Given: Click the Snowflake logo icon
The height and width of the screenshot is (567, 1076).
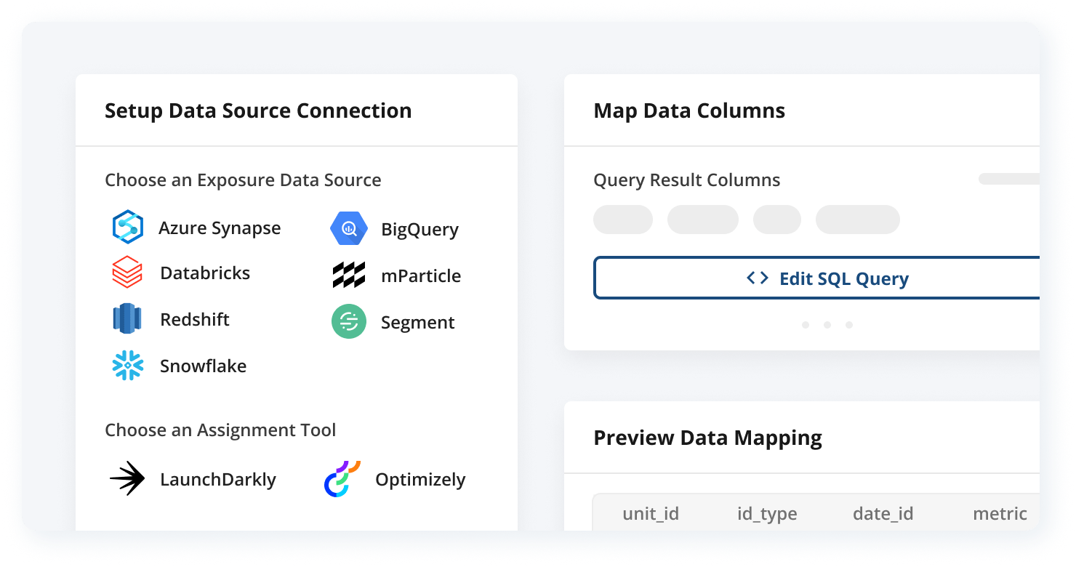Looking at the screenshot, I should point(128,366).
